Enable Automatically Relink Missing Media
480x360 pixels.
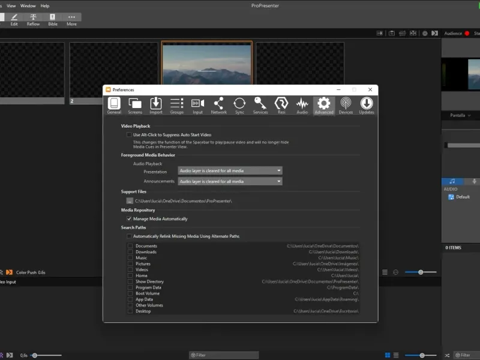click(x=129, y=236)
